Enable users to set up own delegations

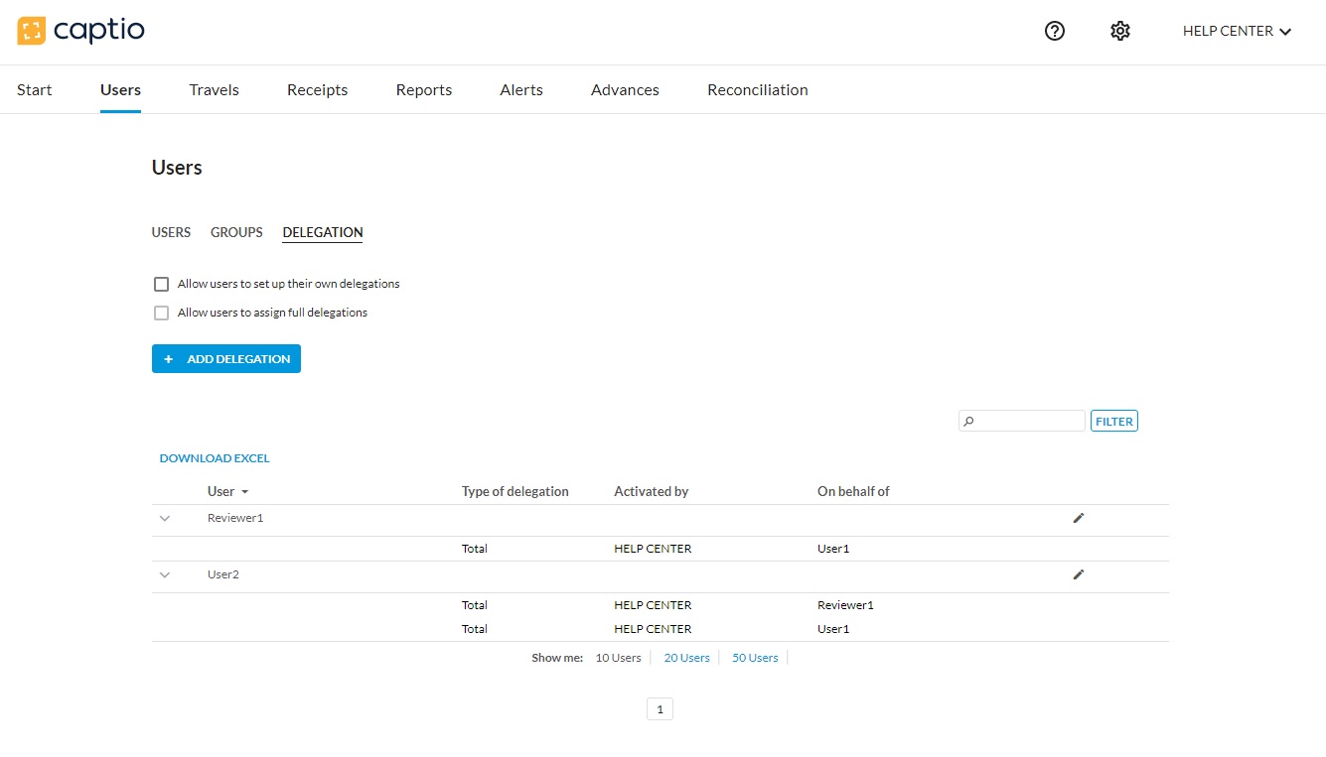pos(162,285)
